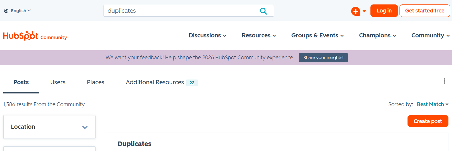This screenshot has width=452, height=151.
Task: Open the Best Match sort dropdown
Action: click(x=433, y=104)
